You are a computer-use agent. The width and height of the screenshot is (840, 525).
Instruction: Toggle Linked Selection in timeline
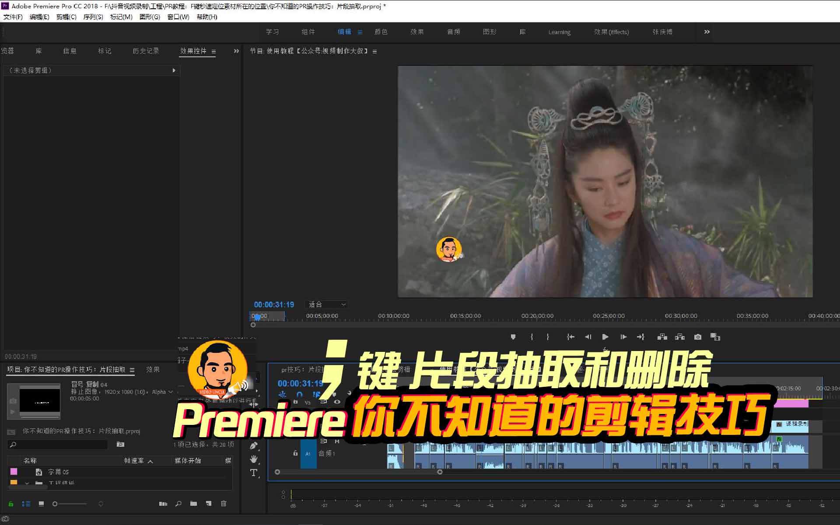pos(316,395)
